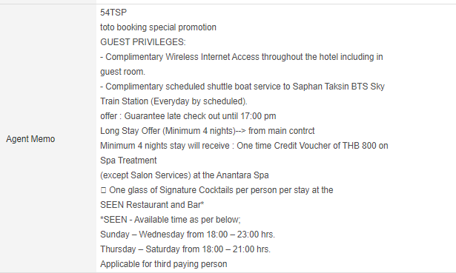456x273 pixels.
Task: Click the Agent Memo label
Action: click(30, 139)
